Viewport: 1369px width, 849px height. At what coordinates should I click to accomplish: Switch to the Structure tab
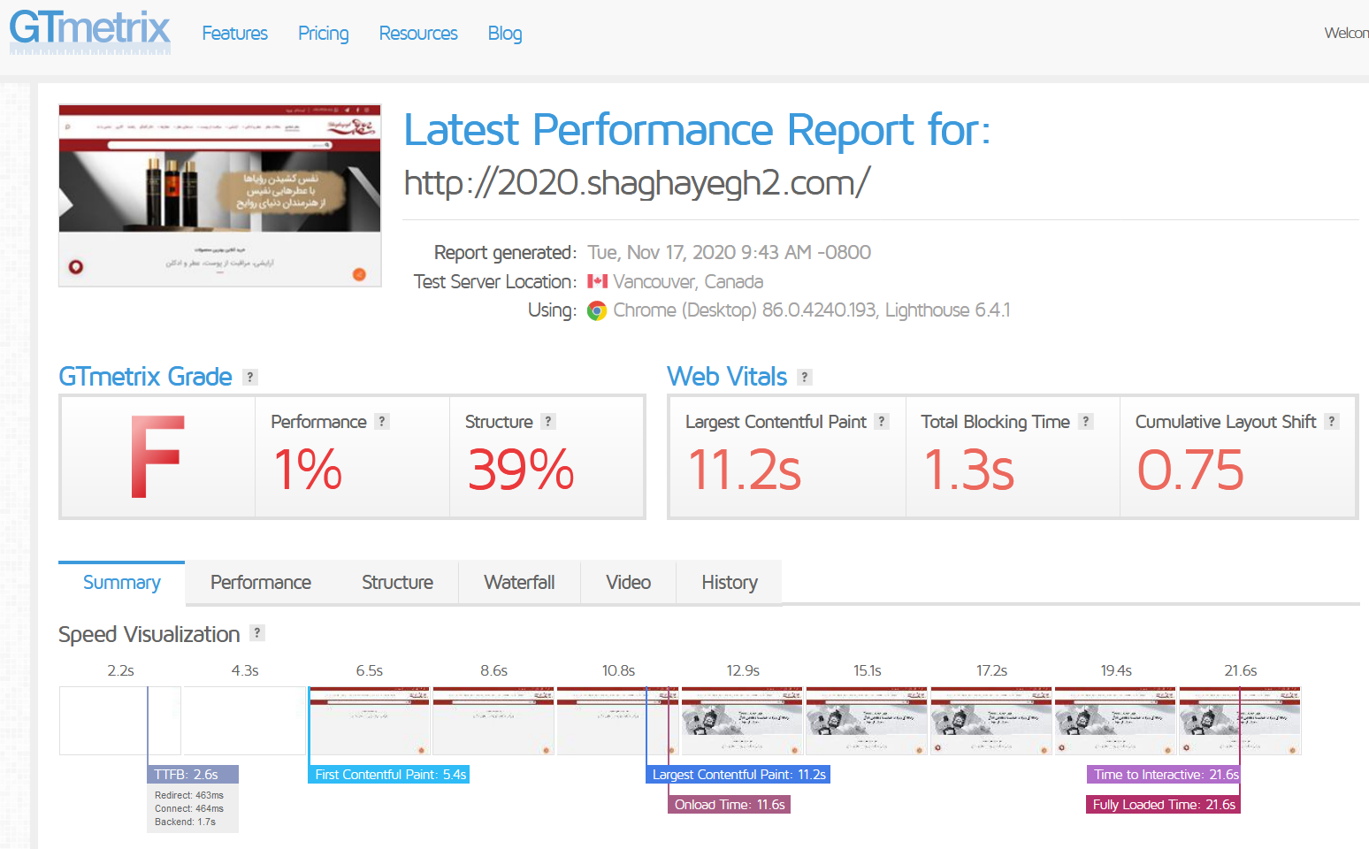[x=397, y=582]
